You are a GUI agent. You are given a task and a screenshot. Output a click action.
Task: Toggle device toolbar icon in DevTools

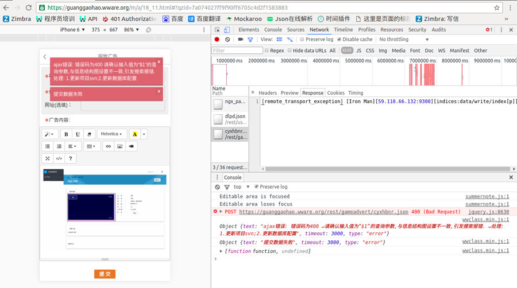tap(227, 30)
